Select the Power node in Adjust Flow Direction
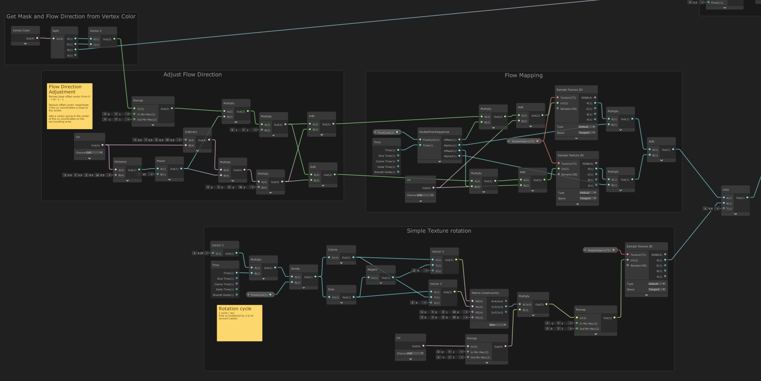The image size is (761, 381). [169, 161]
